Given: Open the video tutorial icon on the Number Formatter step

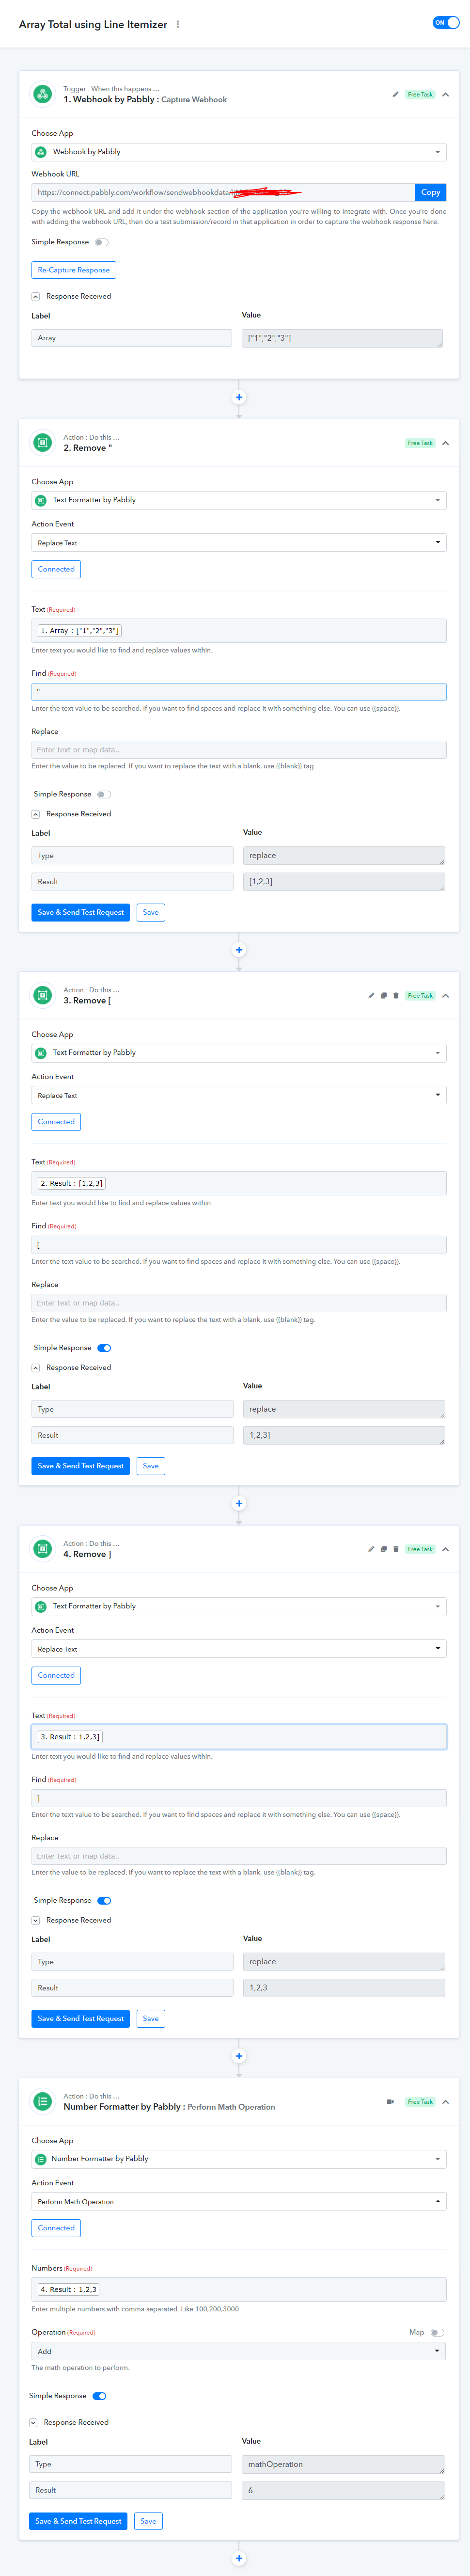Looking at the screenshot, I should [x=390, y=2101].
